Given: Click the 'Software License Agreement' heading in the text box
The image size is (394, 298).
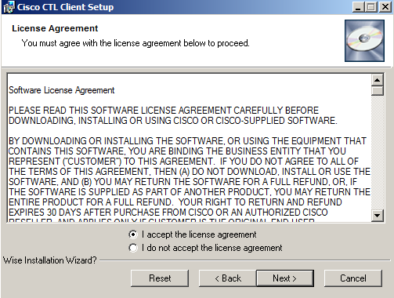Looking at the screenshot, I should click(62, 90).
